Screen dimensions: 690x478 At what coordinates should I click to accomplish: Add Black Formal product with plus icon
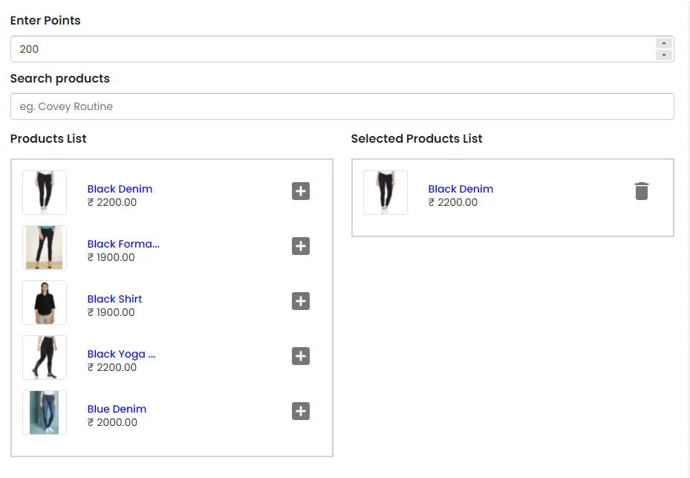300,246
